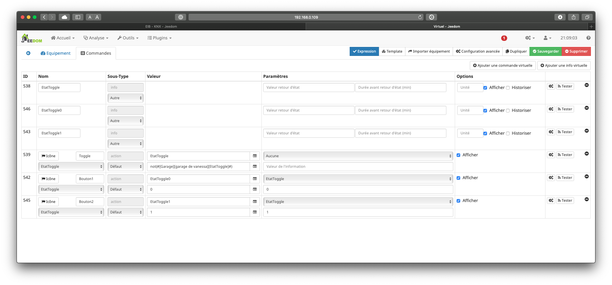Click the Expression button

tap(364, 51)
